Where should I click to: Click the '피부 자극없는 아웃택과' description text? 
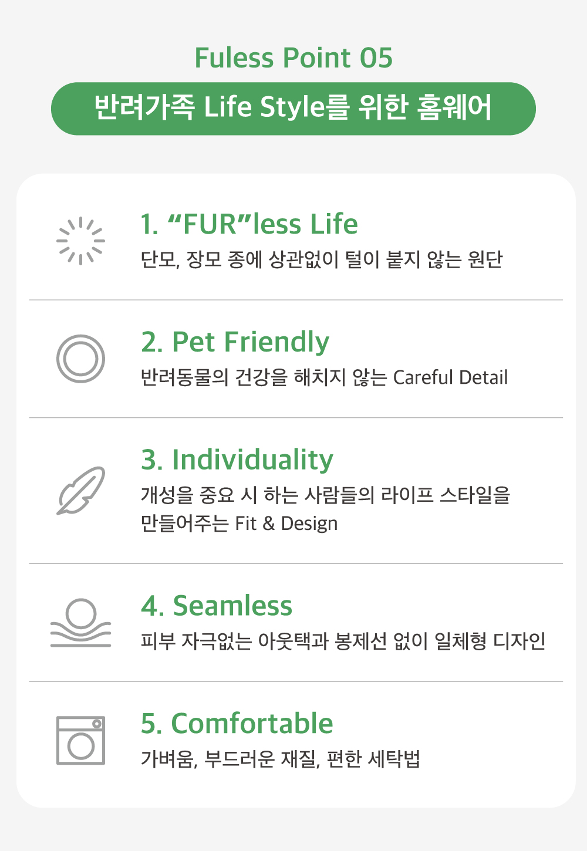coord(343,641)
